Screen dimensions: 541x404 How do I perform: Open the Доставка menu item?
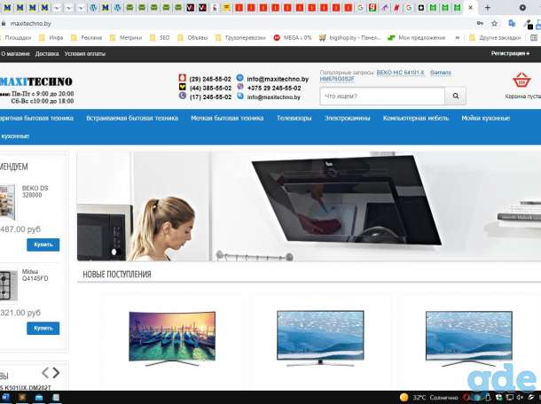(47, 54)
